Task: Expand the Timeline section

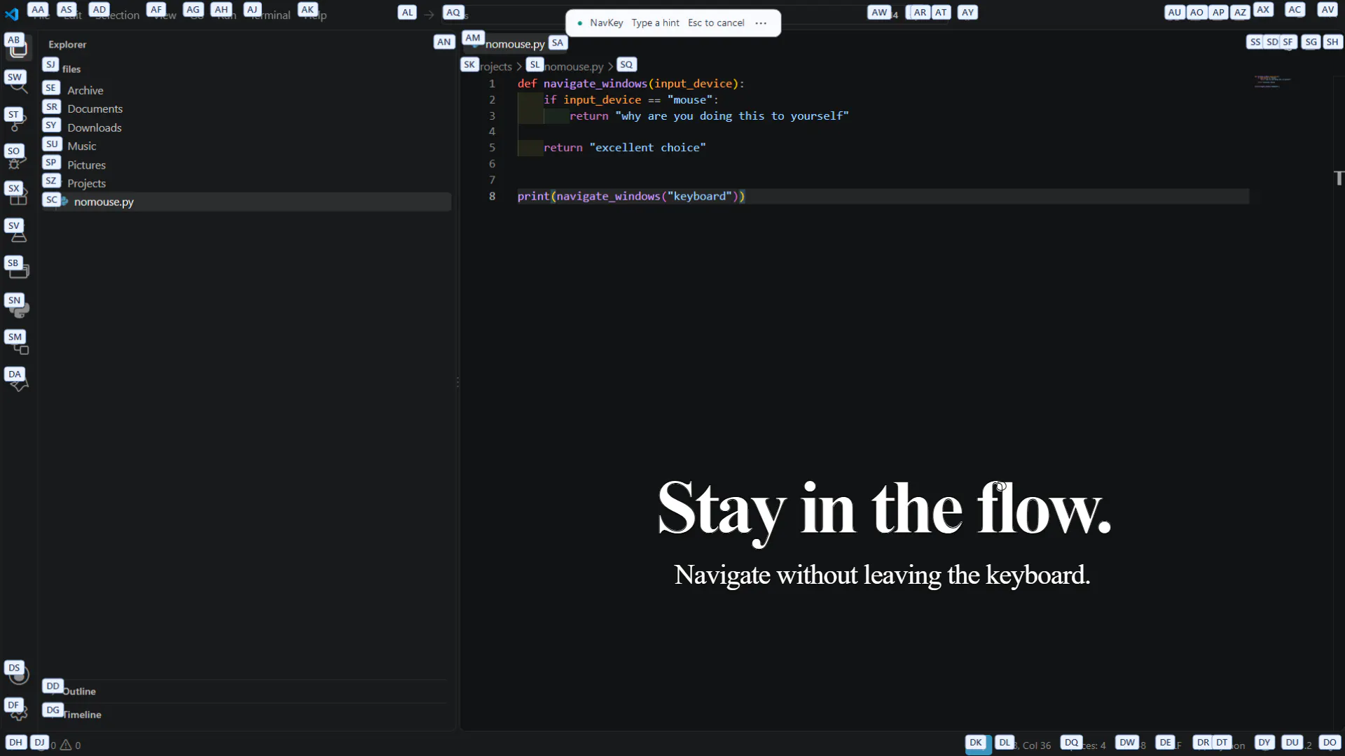Action: pos(245,714)
